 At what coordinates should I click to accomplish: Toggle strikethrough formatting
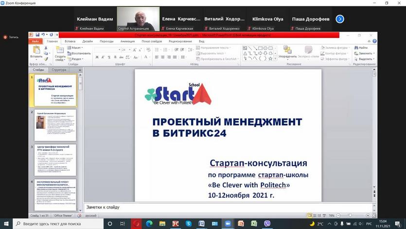click(121, 57)
